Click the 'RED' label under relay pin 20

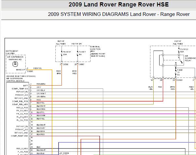tap(160, 87)
